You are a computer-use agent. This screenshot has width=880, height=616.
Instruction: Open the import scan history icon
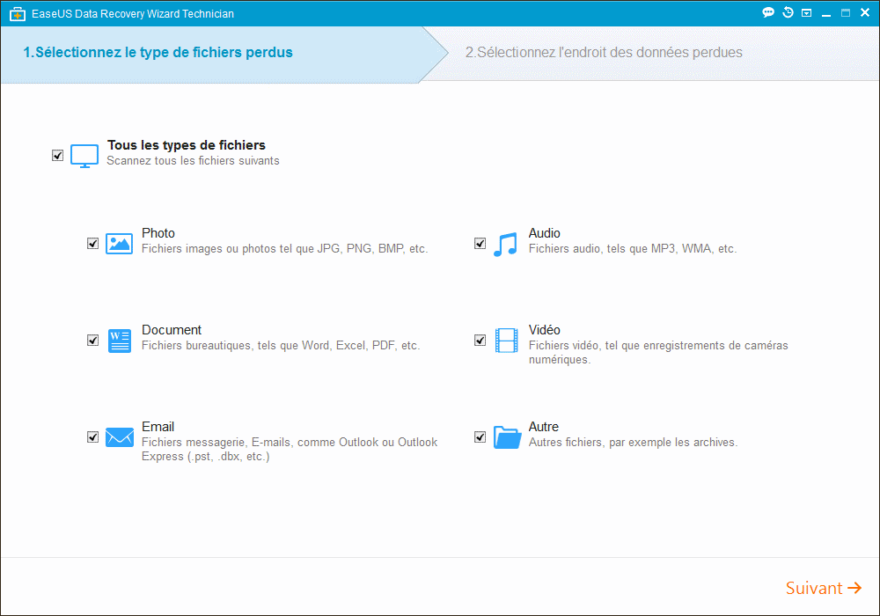coord(788,12)
